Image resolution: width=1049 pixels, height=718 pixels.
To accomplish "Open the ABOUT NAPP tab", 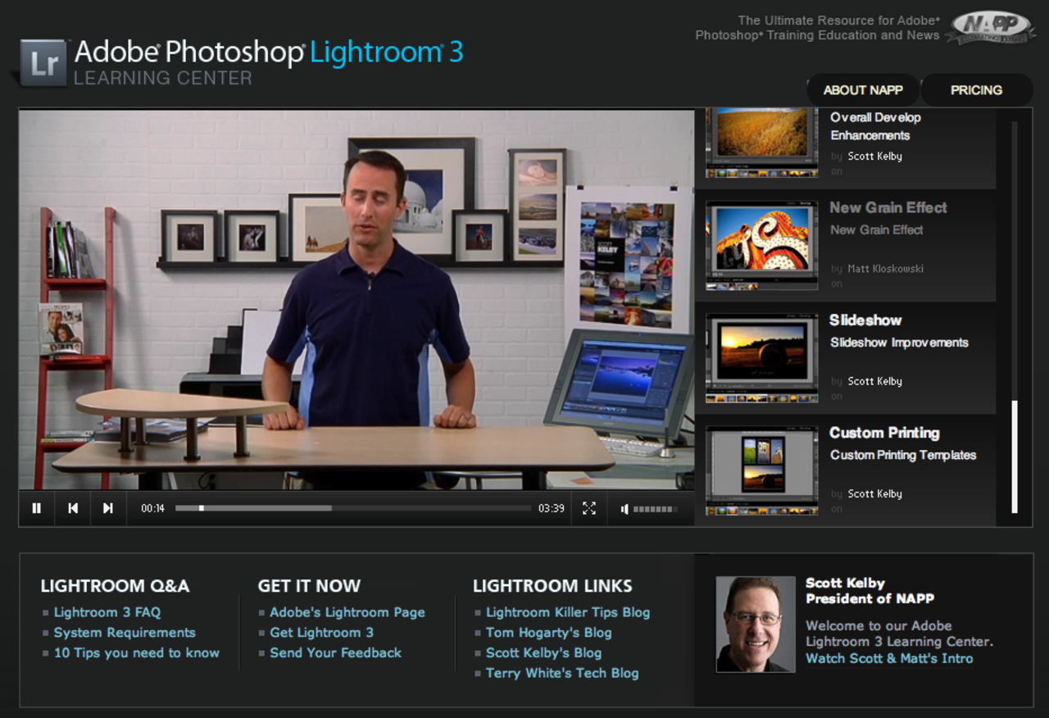I will click(x=863, y=90).
